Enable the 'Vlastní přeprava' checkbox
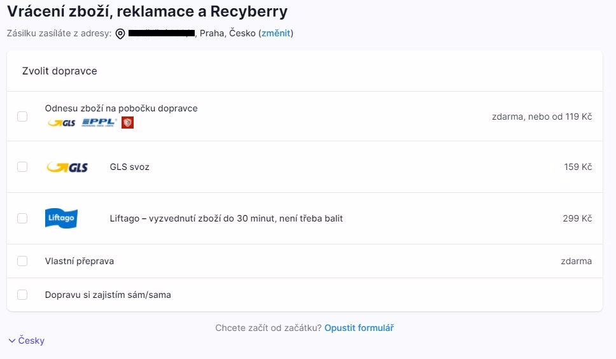This screenshot has width=616, height=359. [22, 261]
